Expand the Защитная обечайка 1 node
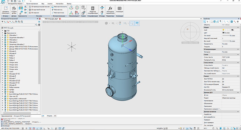Screen dimensions: 241x130 2,37
